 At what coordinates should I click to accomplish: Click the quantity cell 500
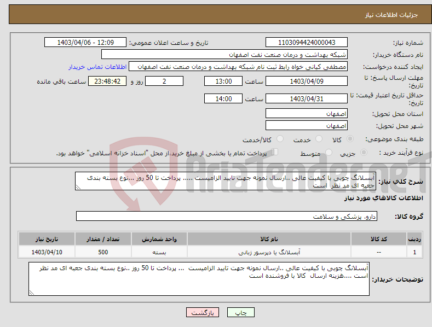pyautogui.click(x=103, y=252)
